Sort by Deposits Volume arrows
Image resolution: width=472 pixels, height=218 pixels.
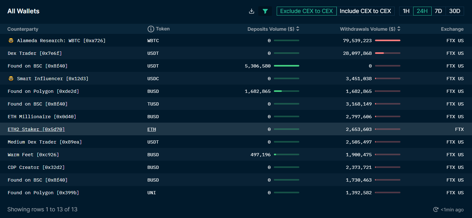pyautogui.click(x=298, y=29)
